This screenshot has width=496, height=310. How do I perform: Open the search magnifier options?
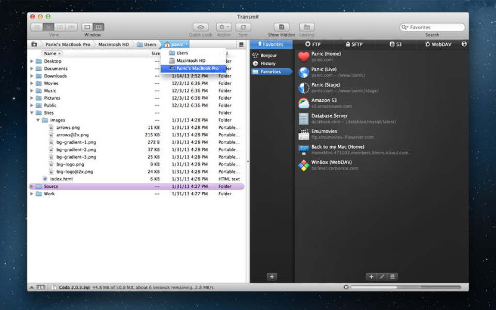click(x=405, y=27)
